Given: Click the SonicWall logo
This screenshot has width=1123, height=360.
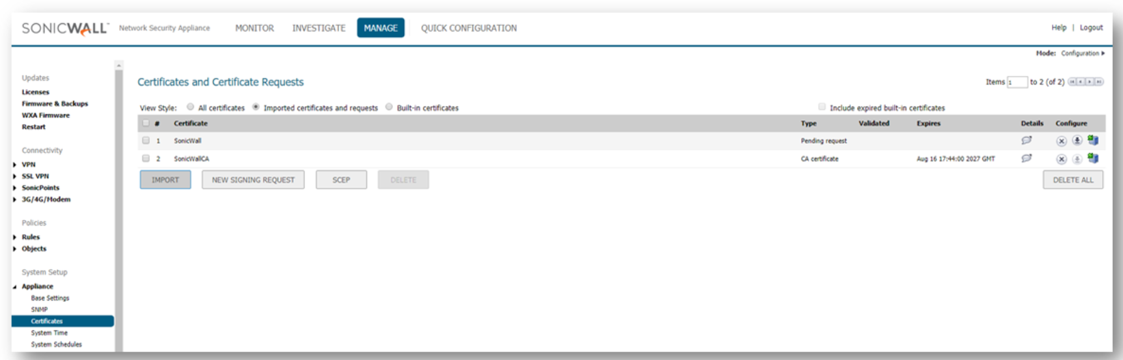Looking at the screenshot, I should [65, 28].
